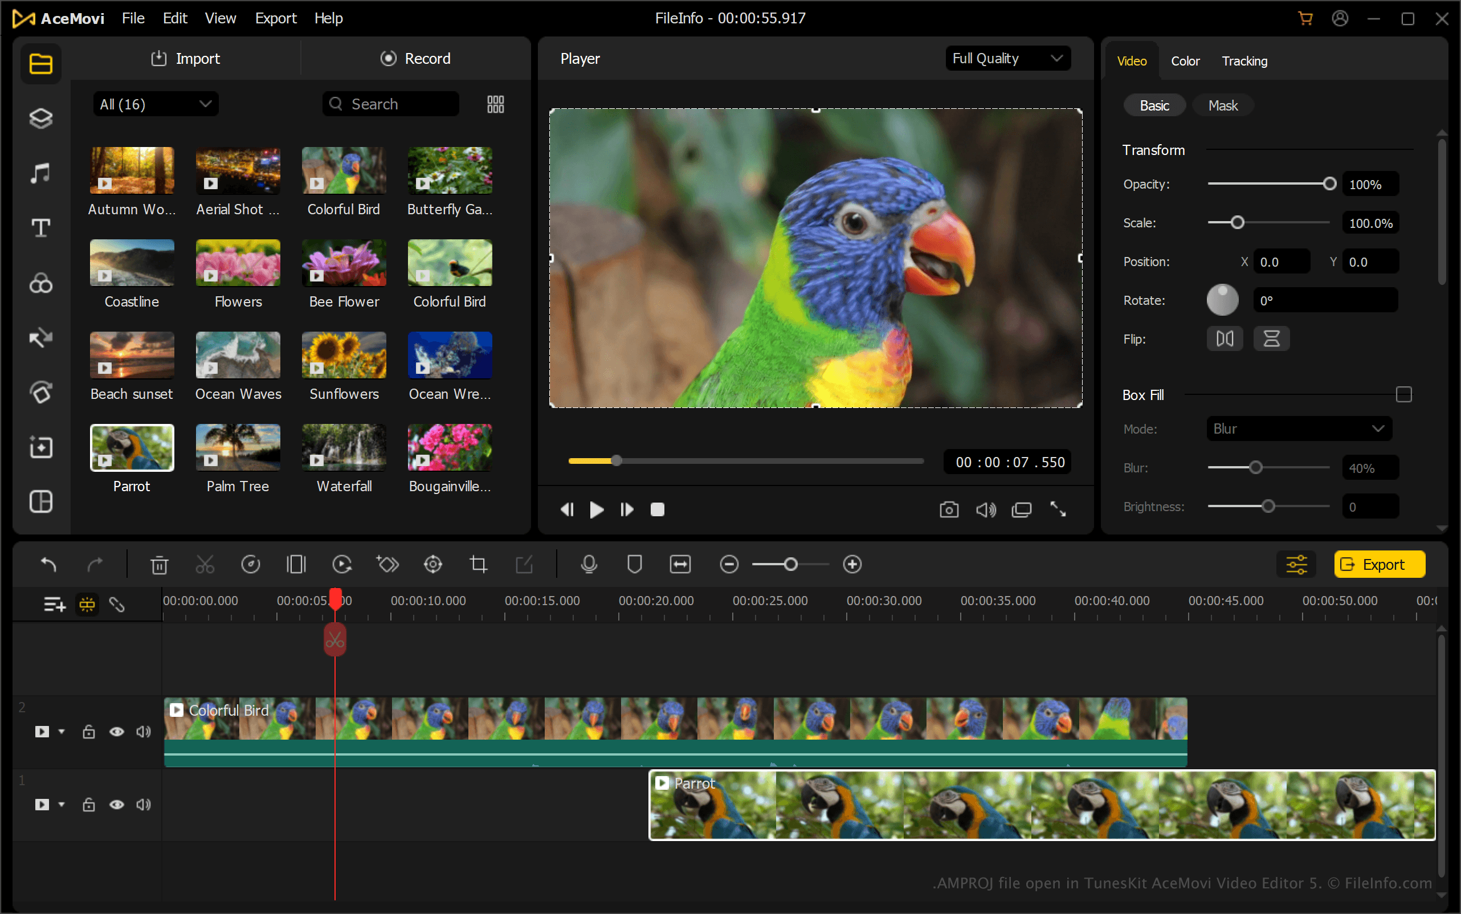Enable the Box Fill checkbox

pos(1403,395)
